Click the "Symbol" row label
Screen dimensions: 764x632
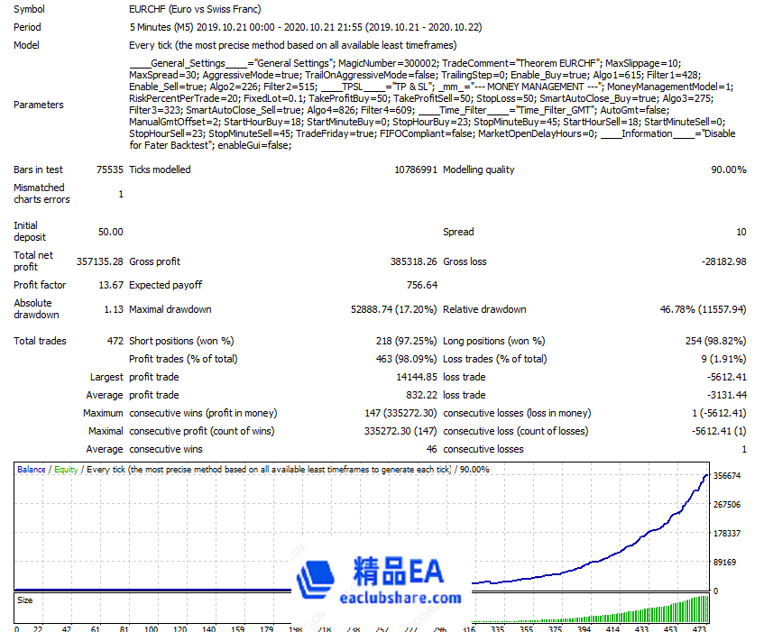(x=29, y=9)
